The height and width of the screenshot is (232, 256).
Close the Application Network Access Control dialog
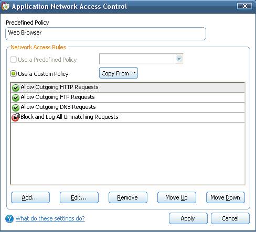pos(245,6)
